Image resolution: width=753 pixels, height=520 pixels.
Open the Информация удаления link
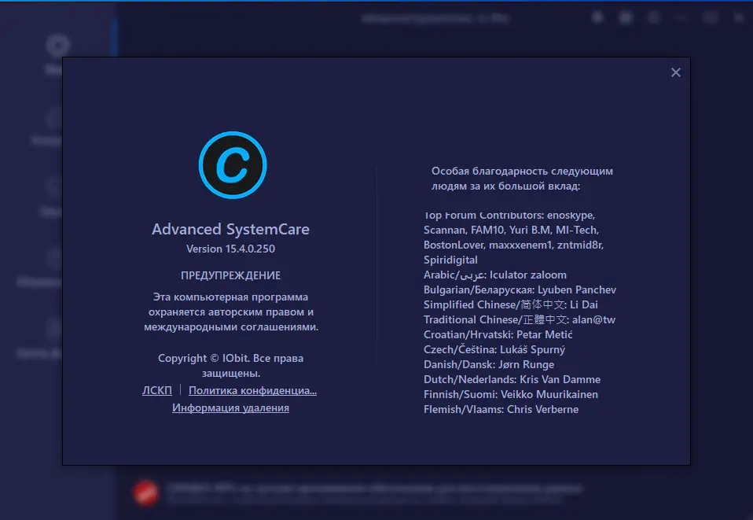[230, 408]
